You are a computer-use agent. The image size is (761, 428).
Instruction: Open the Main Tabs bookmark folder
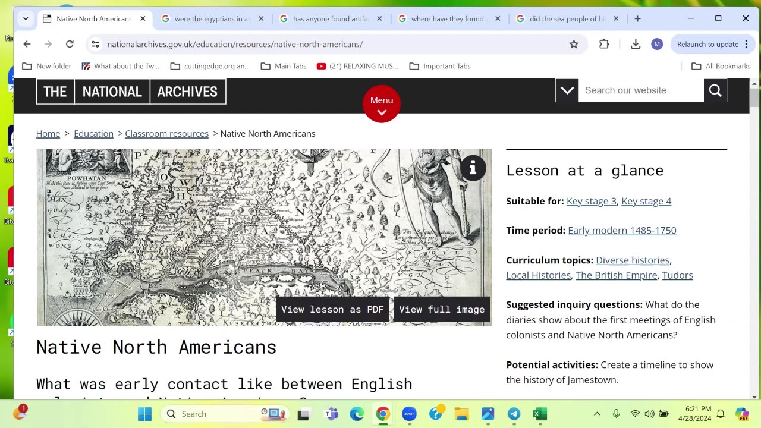click(x=283, y=66)
